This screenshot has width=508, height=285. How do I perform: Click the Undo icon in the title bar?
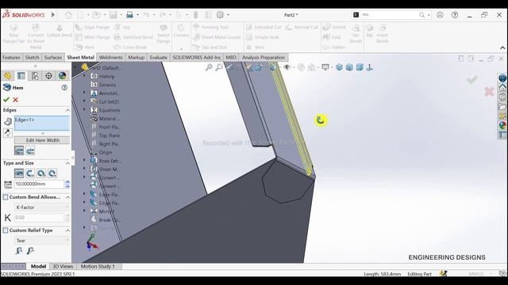click(146, 15)
